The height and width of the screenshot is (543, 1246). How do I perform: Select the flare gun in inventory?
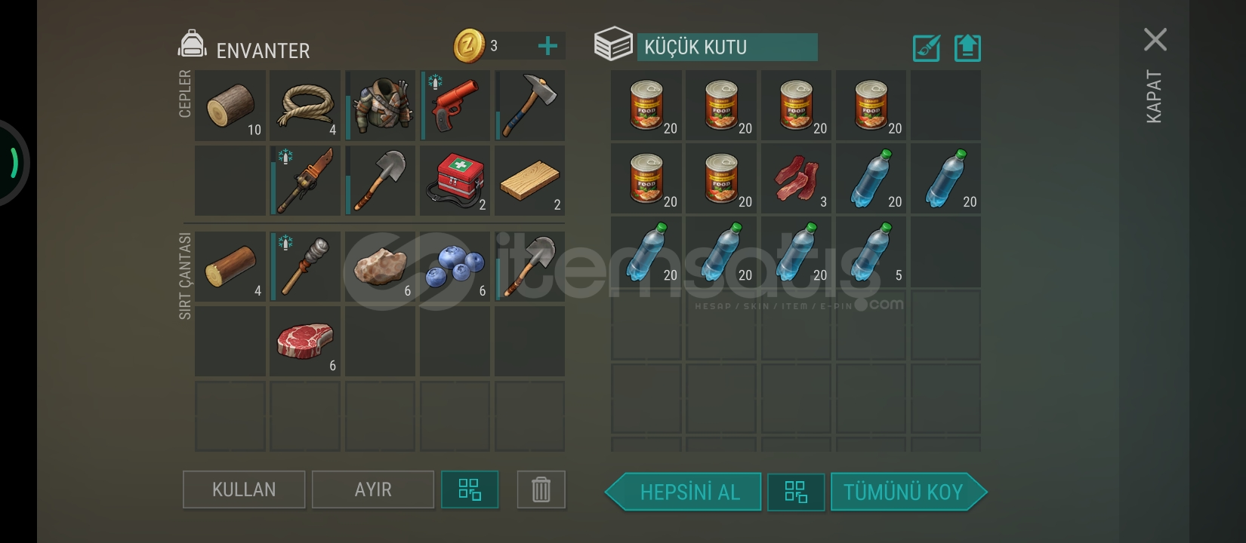pos(455,106)
